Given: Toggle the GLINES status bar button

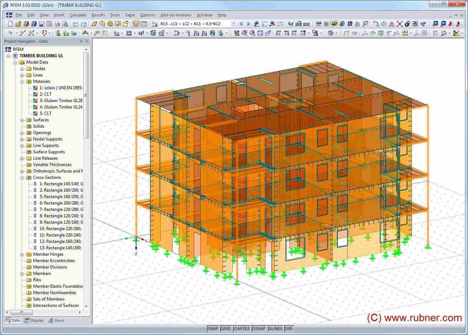Looking at the screenshot, I should point(275,329).
